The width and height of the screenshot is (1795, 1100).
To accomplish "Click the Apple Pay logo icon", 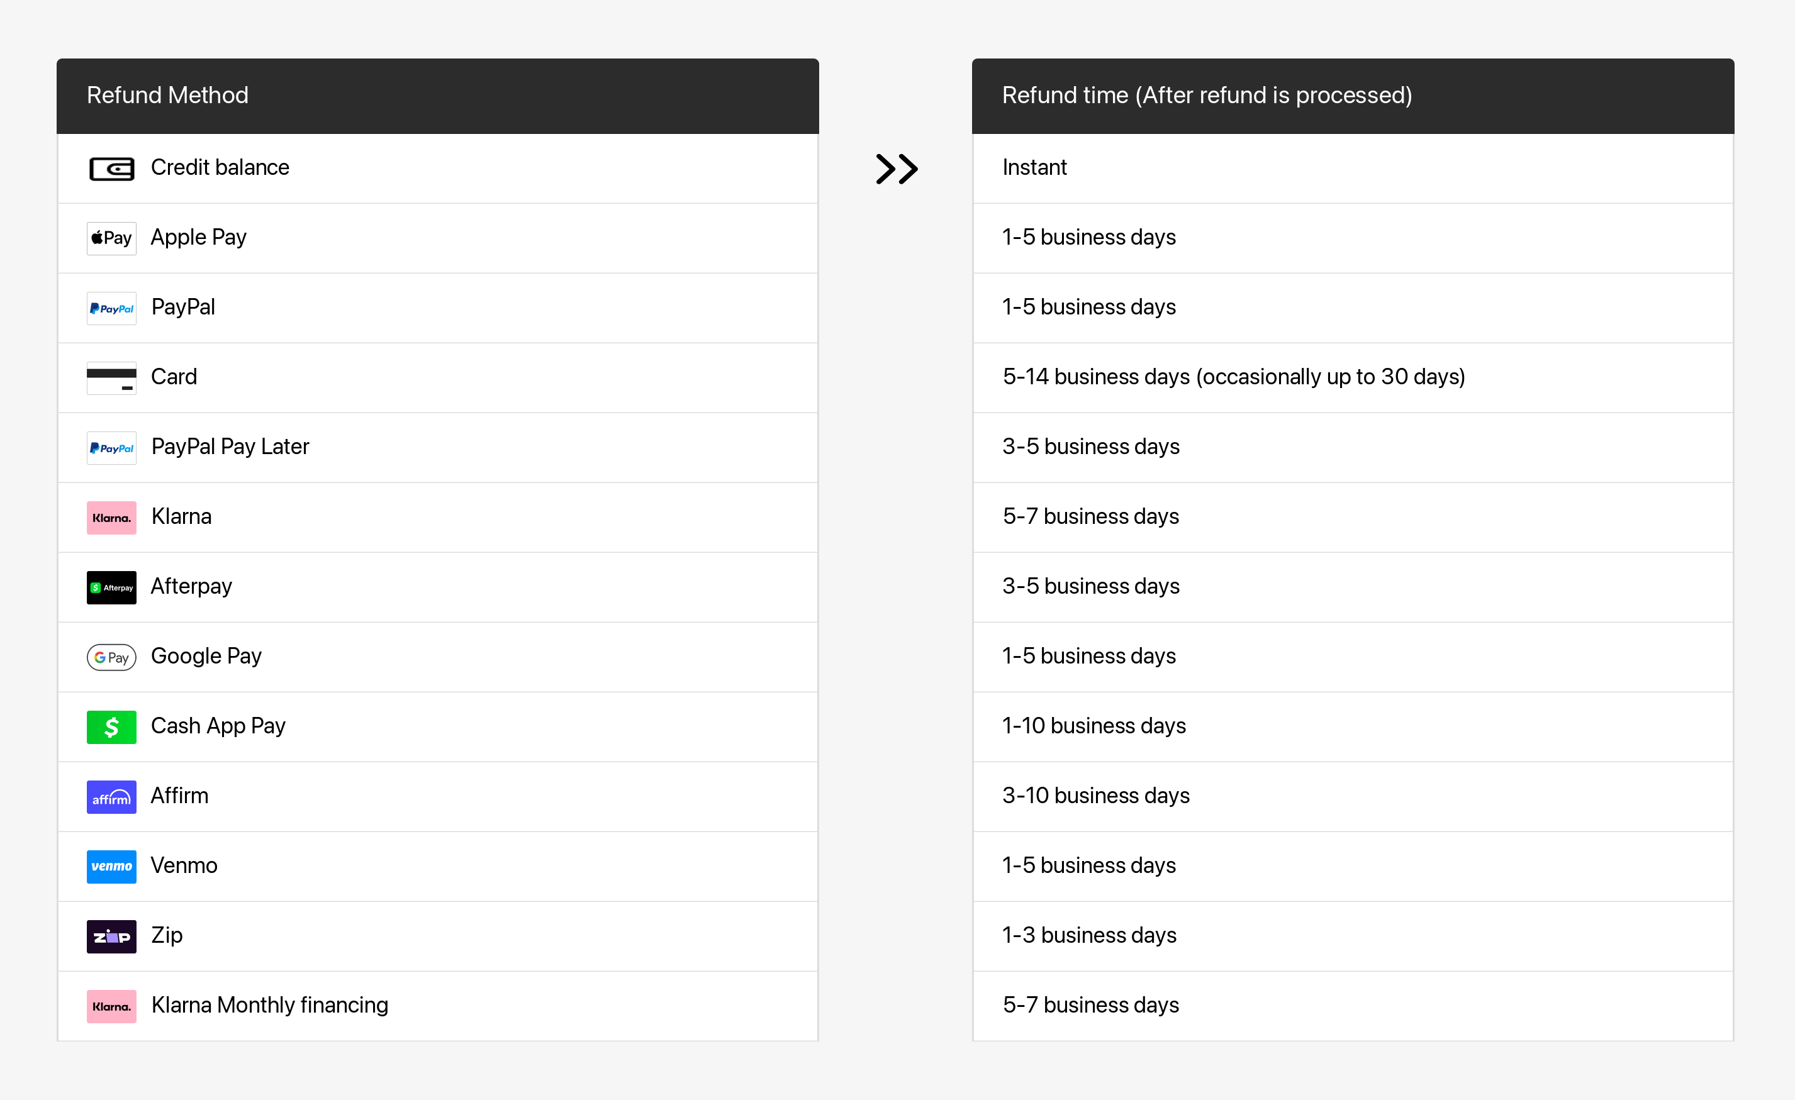I will pos(111,238).
